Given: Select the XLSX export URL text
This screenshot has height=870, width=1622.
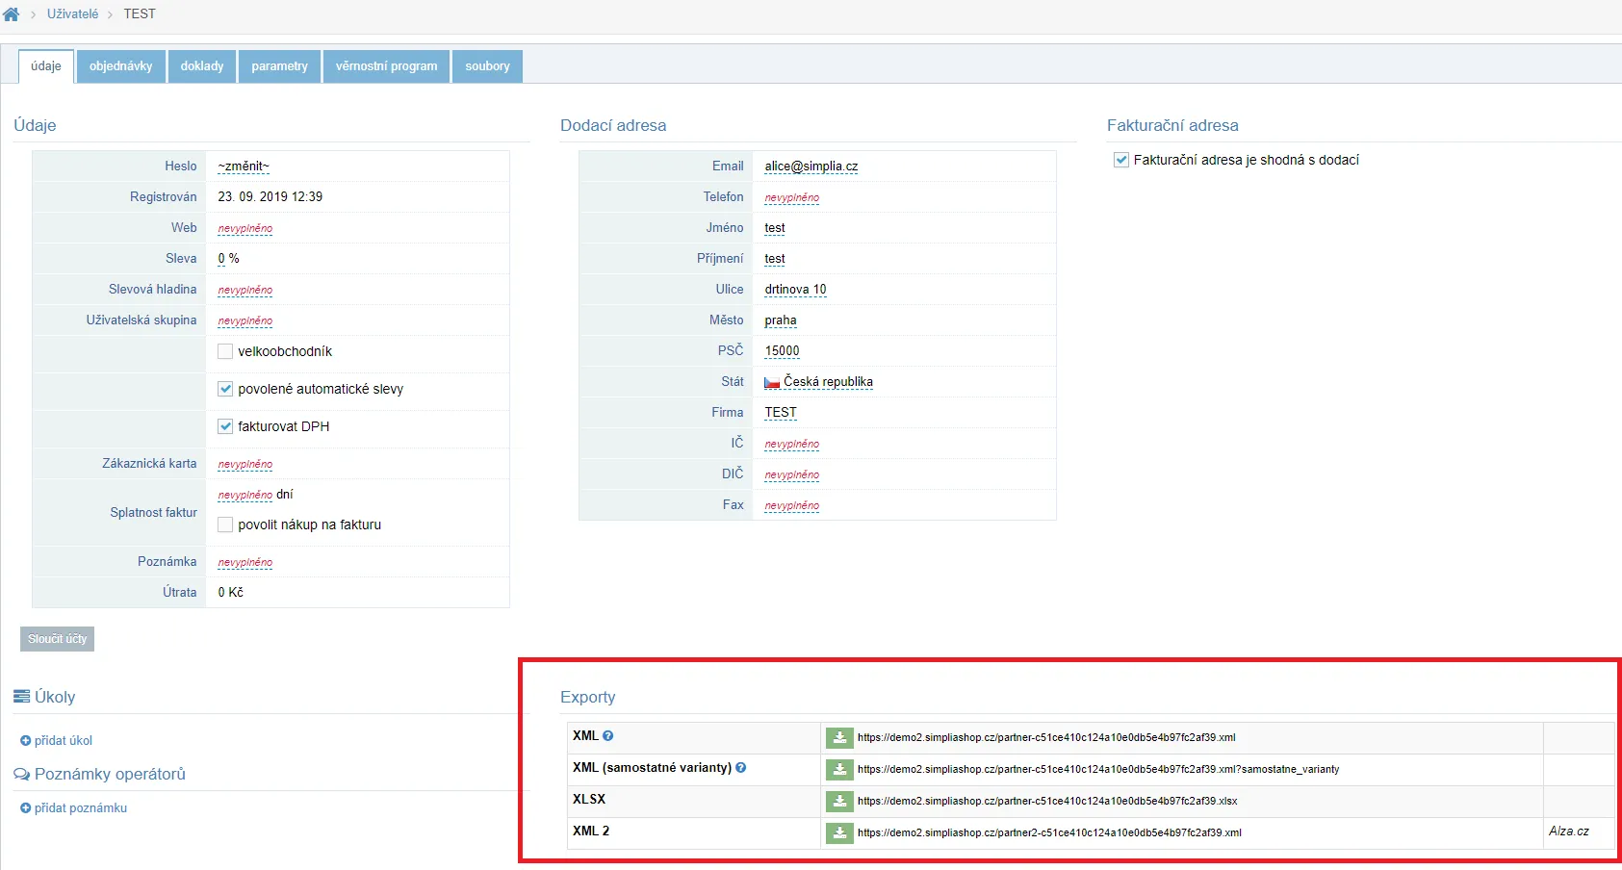Looking at the screenshot, I should click(x=1047, y=802).
